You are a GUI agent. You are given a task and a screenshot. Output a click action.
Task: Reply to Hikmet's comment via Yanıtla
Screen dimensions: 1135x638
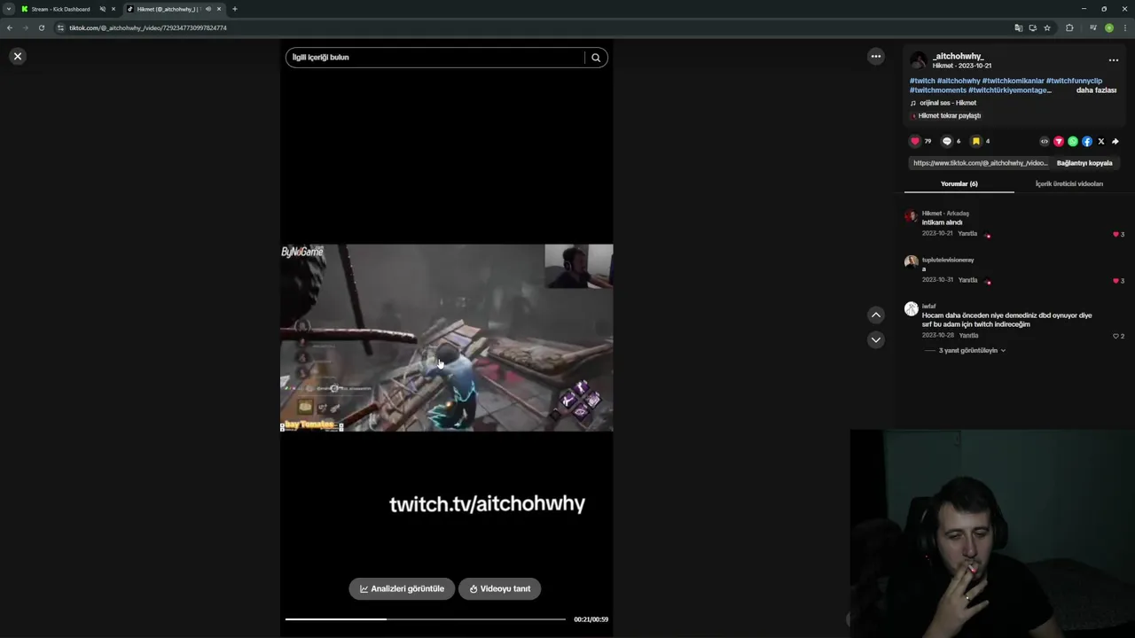(967, 234)
